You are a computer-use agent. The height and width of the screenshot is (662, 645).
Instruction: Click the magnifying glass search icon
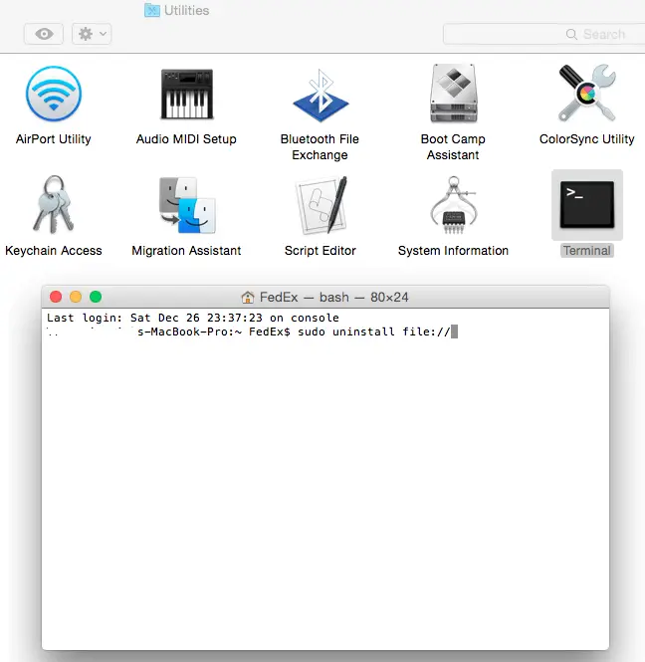571,34
